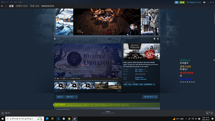Open Minecraft block icon in taskbar

pos(52,119)
